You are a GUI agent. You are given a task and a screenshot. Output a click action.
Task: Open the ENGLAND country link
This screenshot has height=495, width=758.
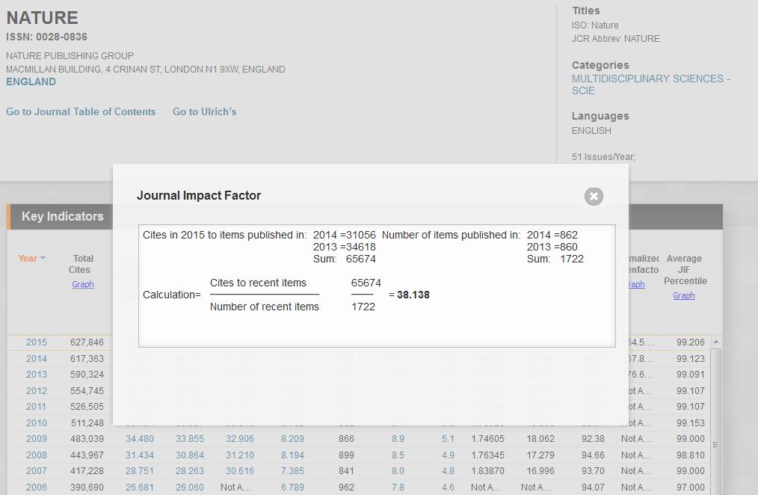pyautogui.click(x=31, y=82)
